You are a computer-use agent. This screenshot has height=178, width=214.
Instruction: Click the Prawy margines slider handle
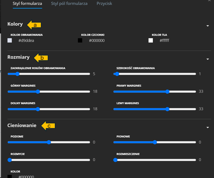(x=167, y=92)
